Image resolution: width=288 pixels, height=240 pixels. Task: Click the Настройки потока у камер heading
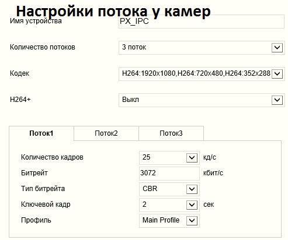(113, 11)
